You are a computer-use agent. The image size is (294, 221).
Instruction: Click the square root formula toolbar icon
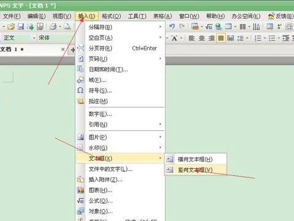point(209,26)
